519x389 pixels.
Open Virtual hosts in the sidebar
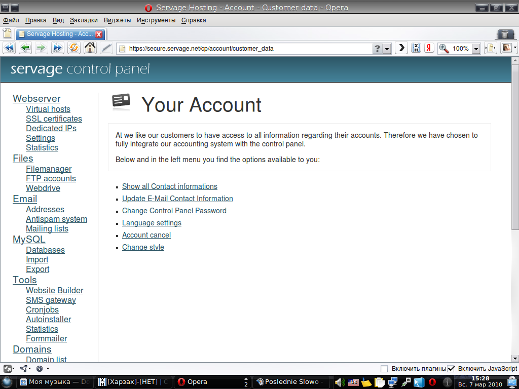(x=48, y=109)
